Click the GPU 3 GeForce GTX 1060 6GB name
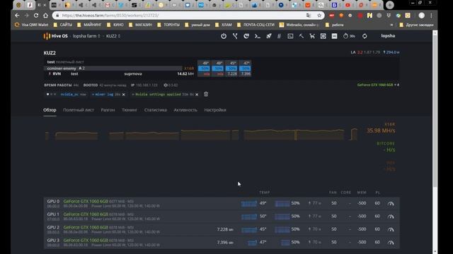 coord(86,240)
